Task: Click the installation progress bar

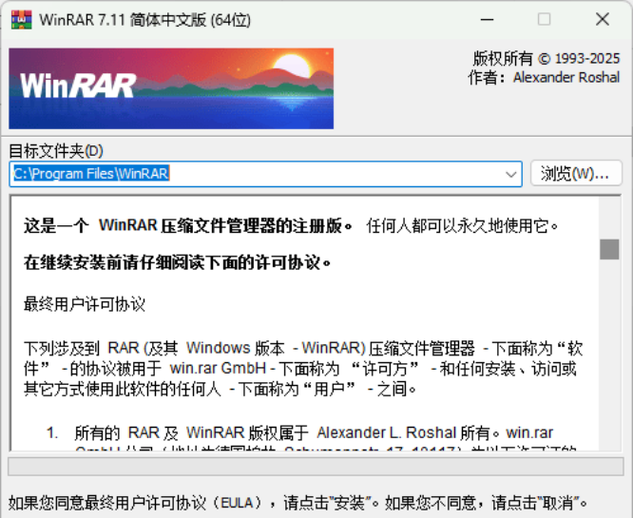Action: [316, 467]
